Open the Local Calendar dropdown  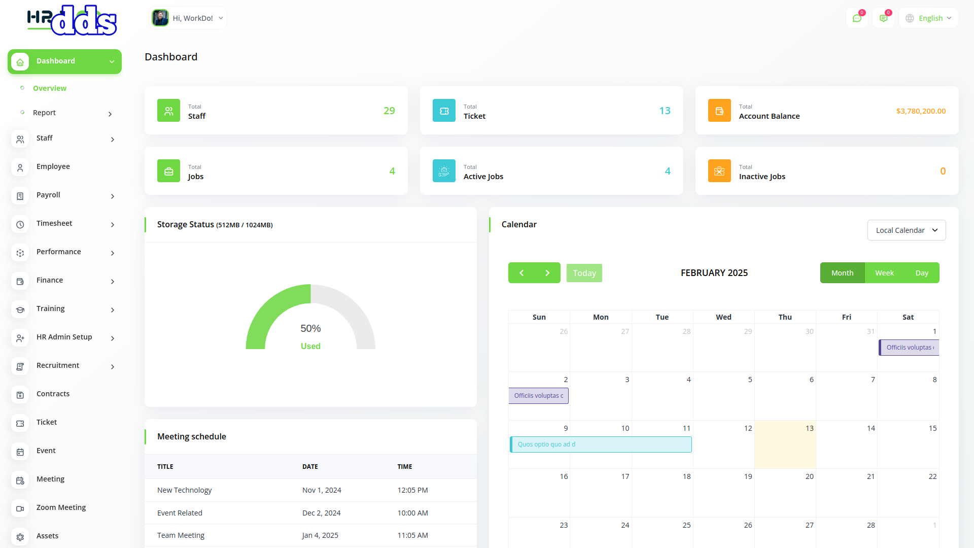click(906, 230)
